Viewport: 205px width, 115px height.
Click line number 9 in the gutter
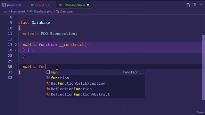(11, 23)
